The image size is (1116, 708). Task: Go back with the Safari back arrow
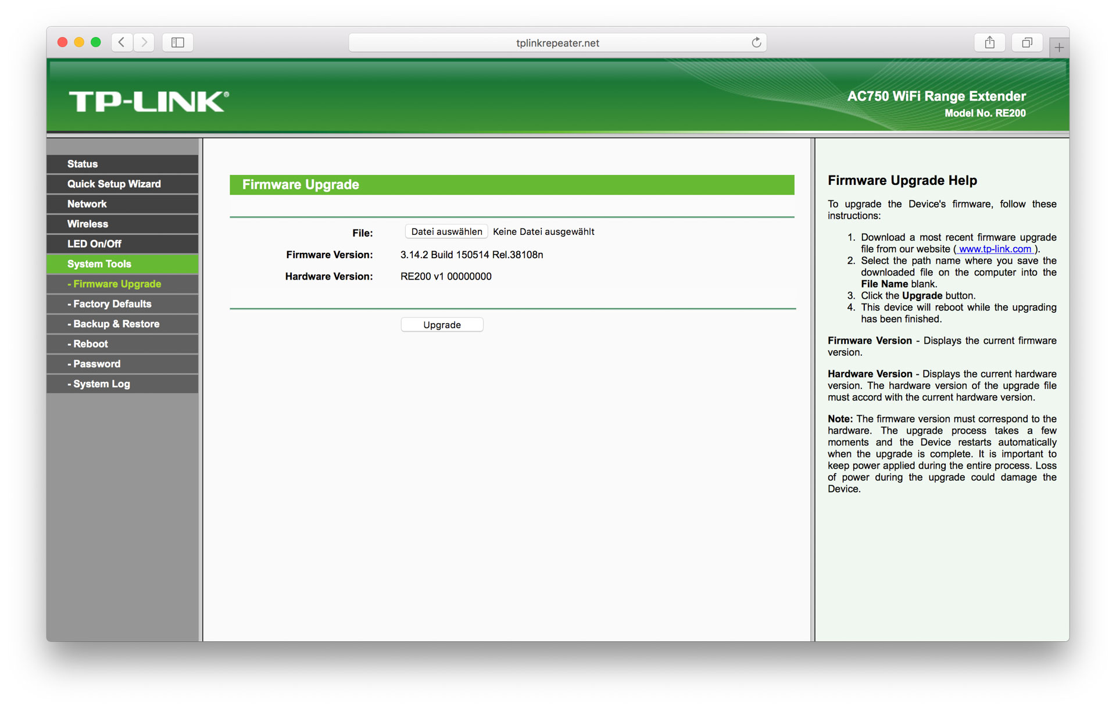coord(121,42)
